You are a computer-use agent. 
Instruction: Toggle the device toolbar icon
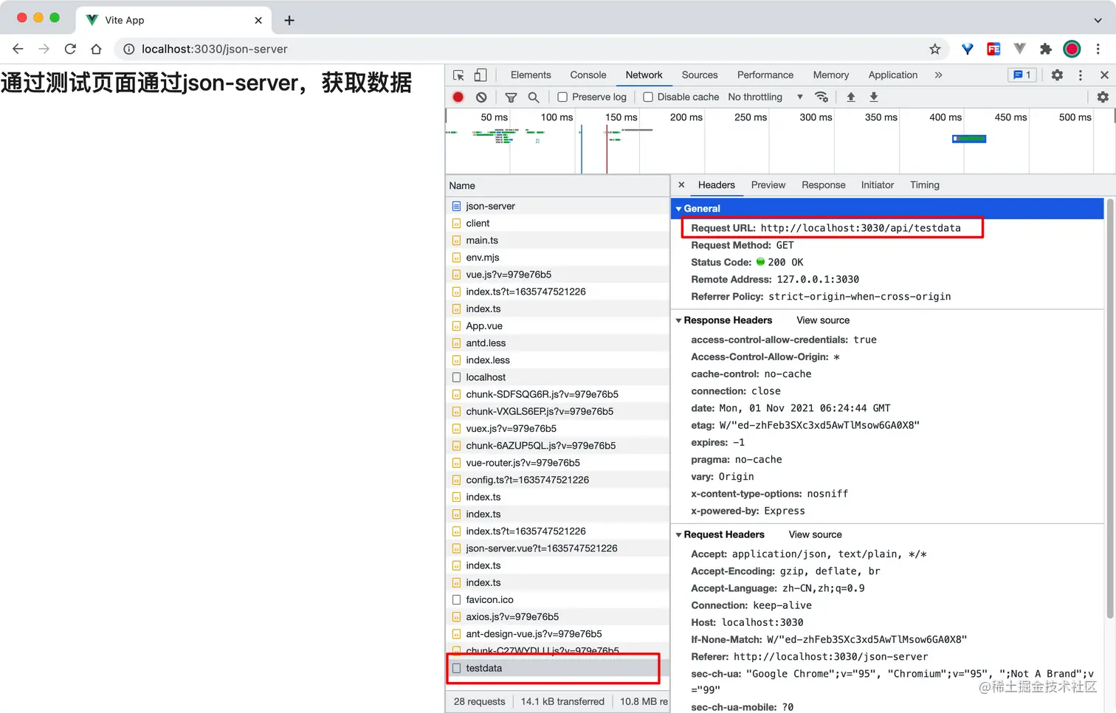[x=480, y=75]
